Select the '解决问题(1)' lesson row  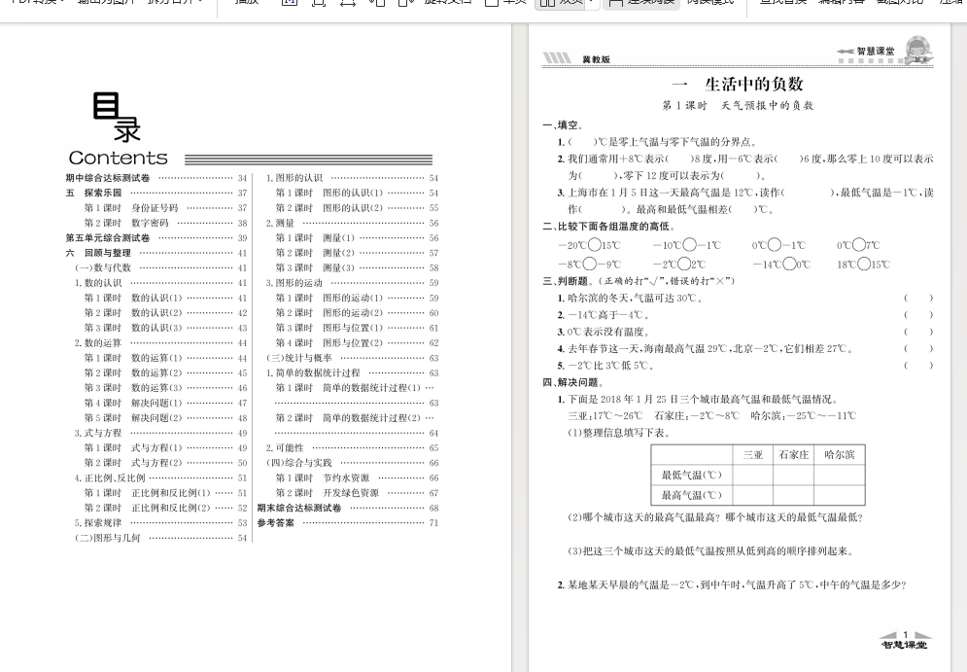(x=165, y=403)
